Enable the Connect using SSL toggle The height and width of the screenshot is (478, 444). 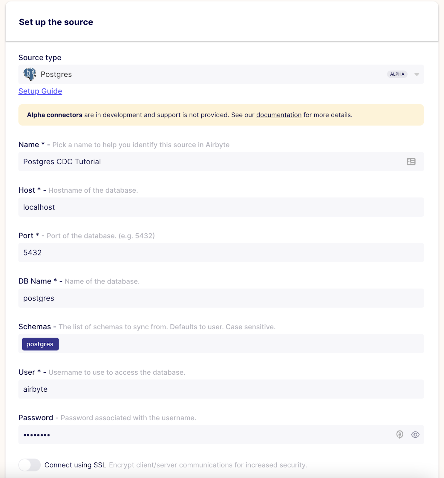click(30, 465)
